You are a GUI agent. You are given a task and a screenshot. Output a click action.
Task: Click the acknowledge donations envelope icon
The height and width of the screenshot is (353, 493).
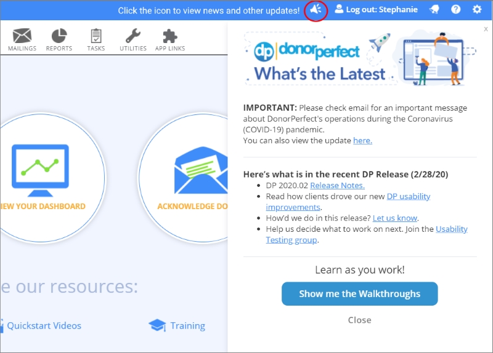(x=201, y=170)
